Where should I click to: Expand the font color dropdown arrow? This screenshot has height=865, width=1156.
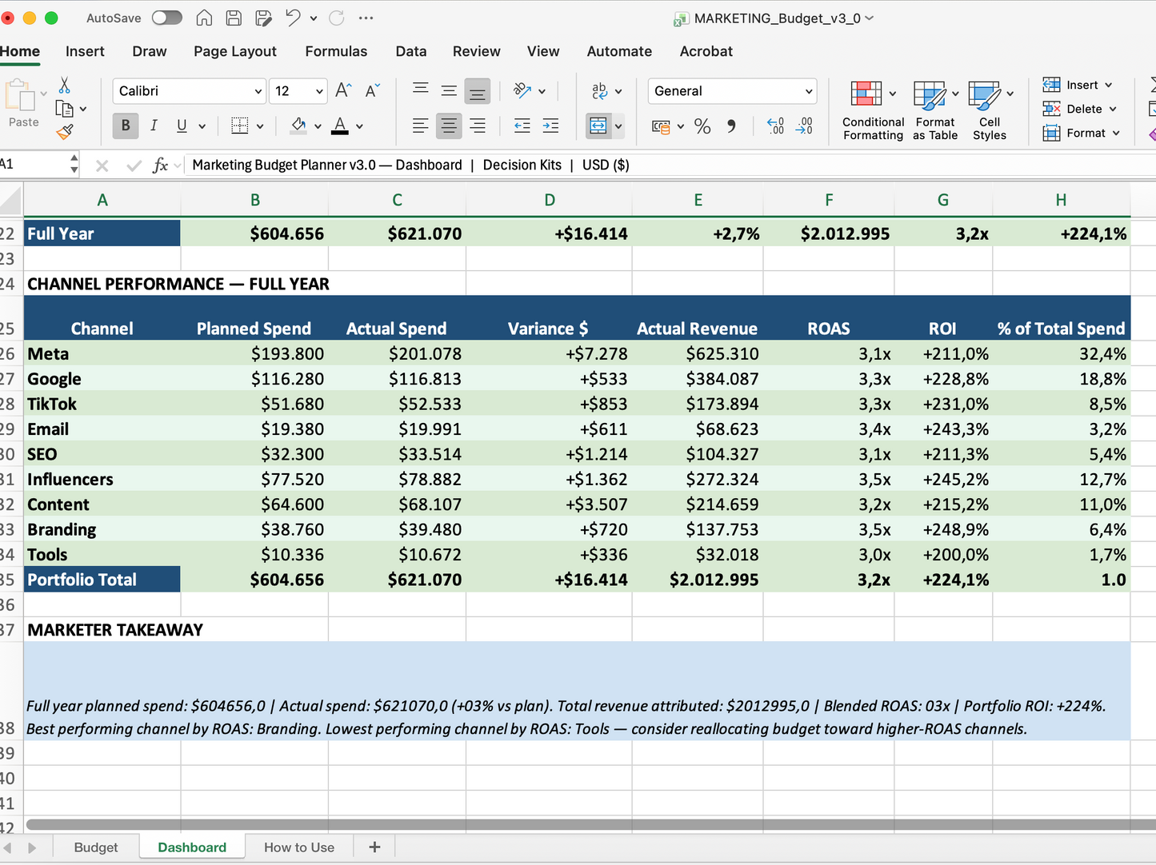tap(359, 126)
